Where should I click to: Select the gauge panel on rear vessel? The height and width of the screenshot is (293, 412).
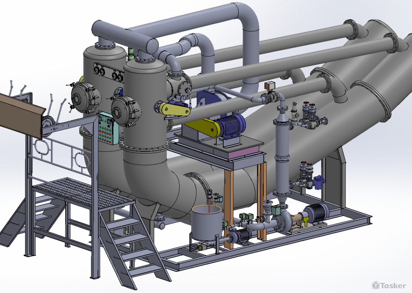(x=109, y=73)
